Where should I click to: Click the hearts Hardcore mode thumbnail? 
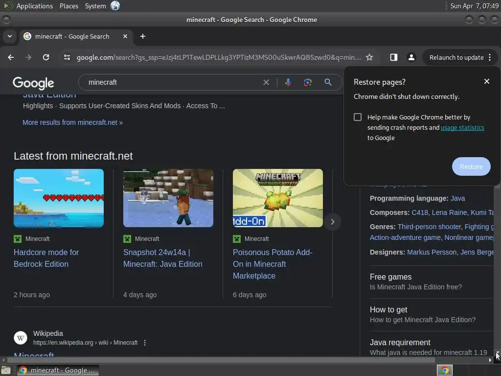click(x=59, y=198)
